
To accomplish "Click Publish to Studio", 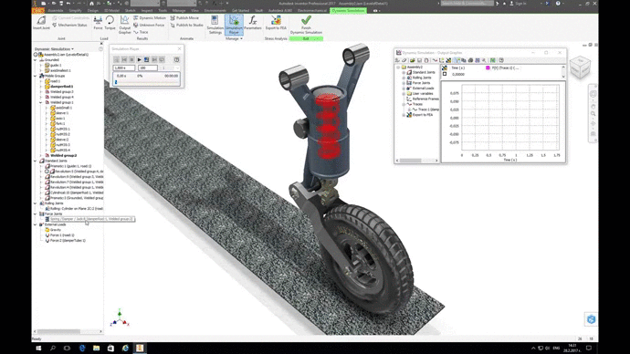I will [186, 25].
